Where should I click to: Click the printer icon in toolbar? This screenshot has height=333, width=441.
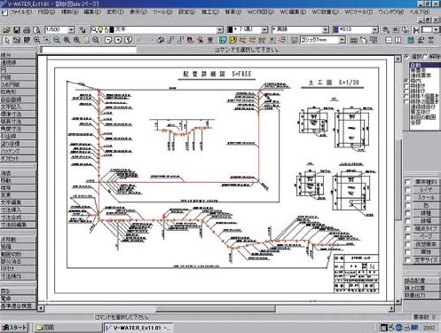(x=27, y=30)
